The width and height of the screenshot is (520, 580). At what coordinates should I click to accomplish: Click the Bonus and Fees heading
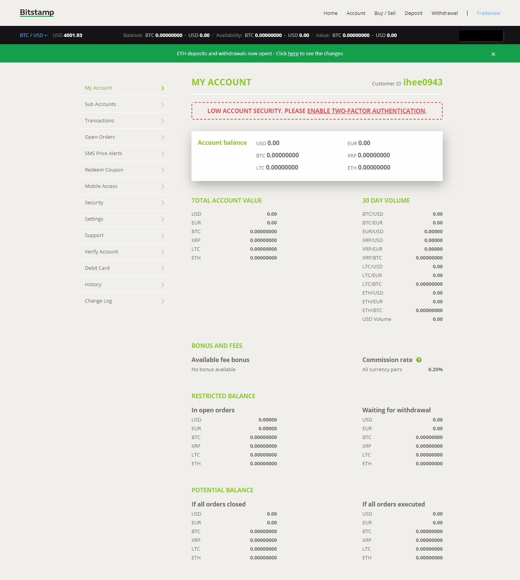(x=217, y=346)
